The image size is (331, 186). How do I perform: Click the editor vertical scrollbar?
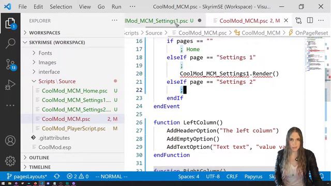coord(328,84)
